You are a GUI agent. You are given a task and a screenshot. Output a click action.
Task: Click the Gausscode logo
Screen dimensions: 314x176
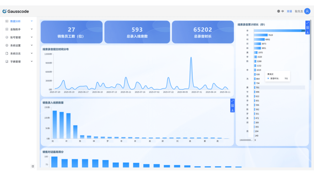click(x=16, y=11)
